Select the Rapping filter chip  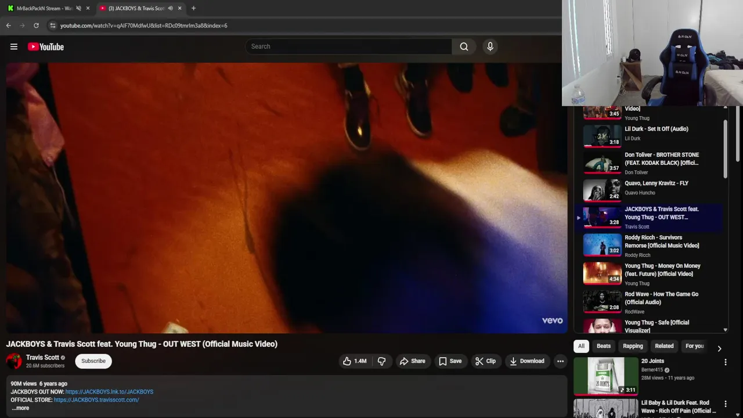pos(633,346)
